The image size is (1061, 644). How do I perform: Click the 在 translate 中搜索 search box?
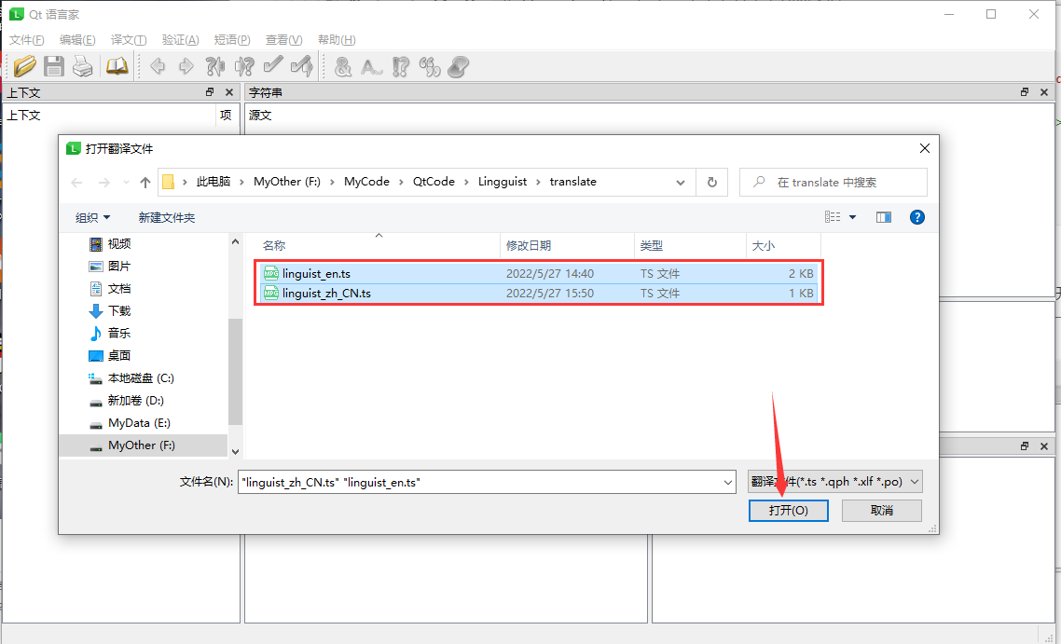pos(833,182)
